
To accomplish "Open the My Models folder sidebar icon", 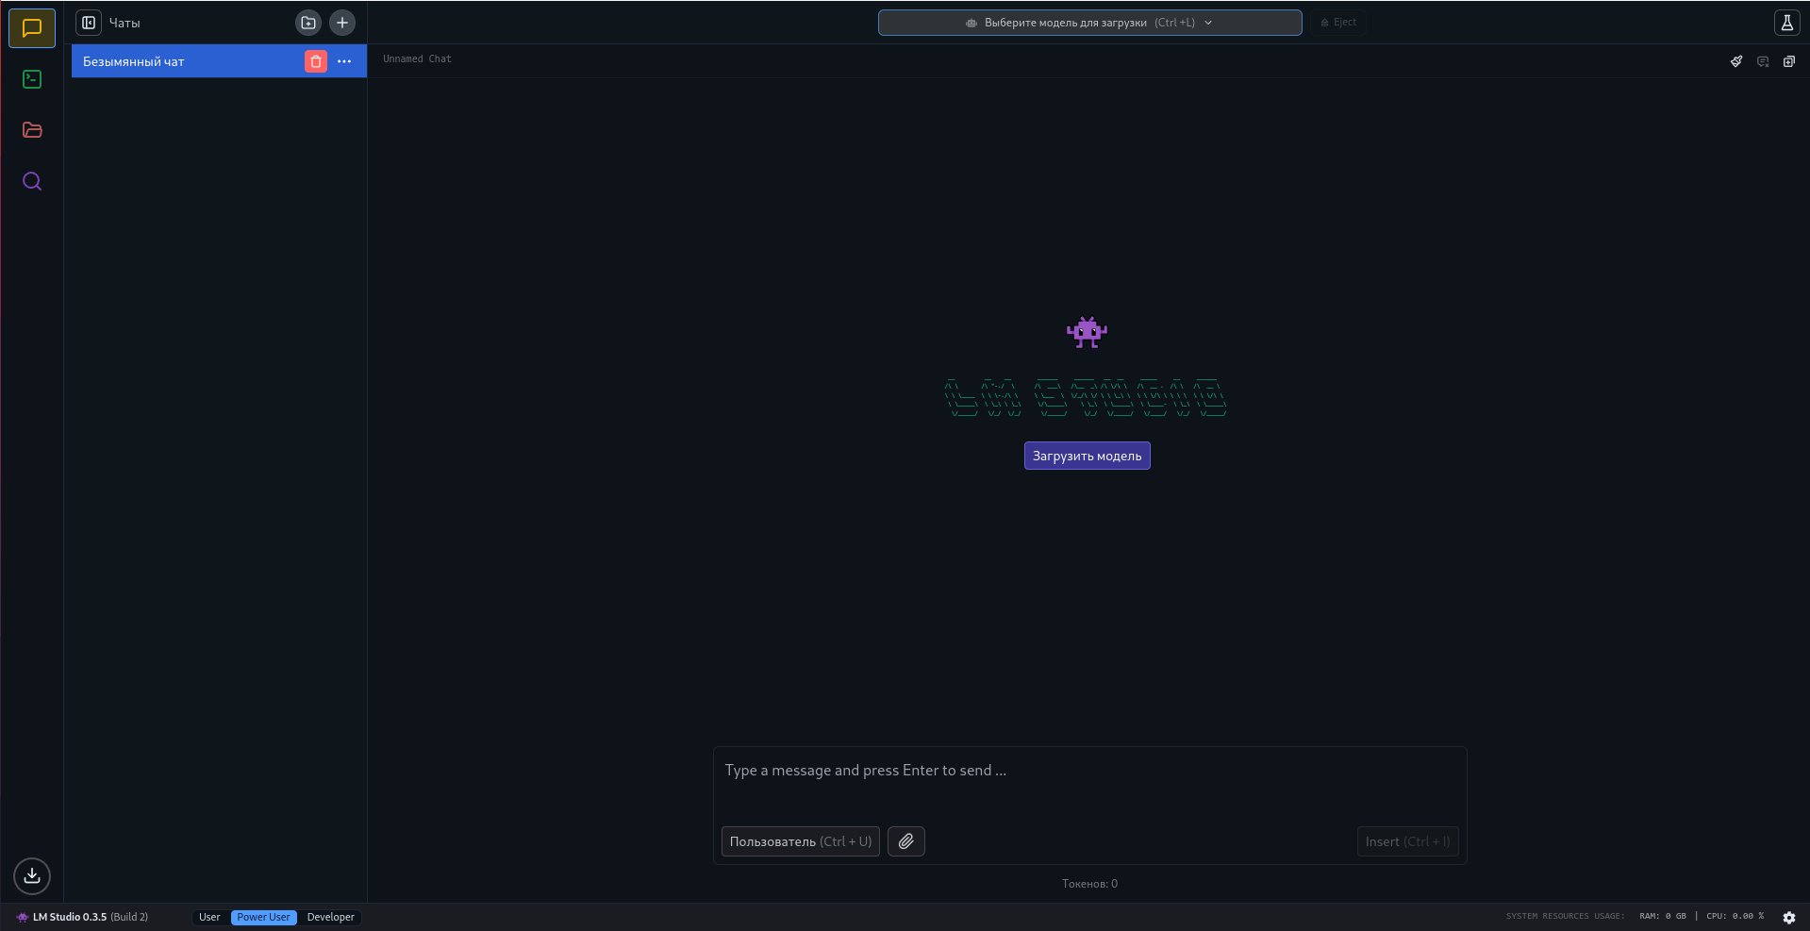I will click(x=32, y=130).
